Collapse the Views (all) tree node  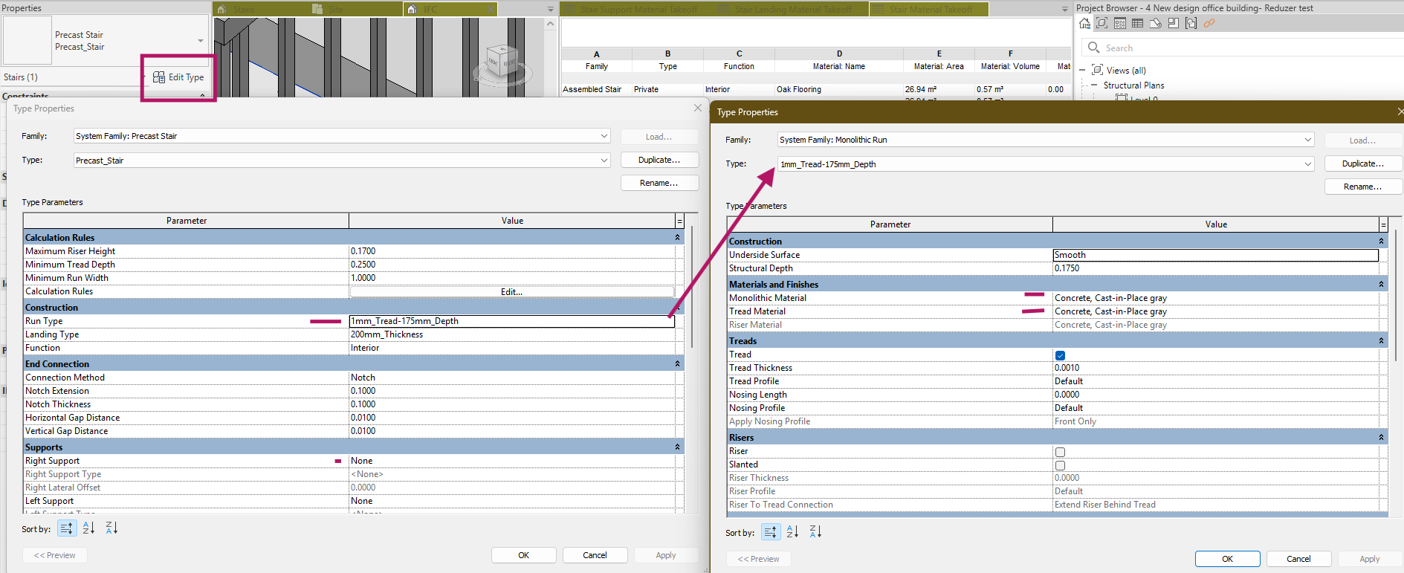1083,71
